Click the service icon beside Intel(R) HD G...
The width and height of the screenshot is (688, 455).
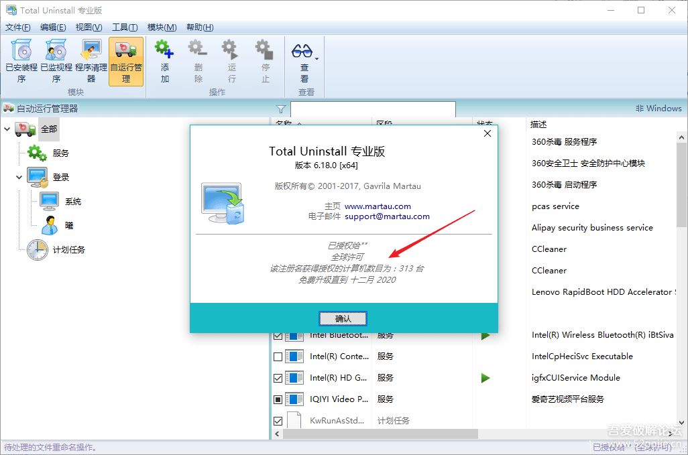[x=294, y=378]
